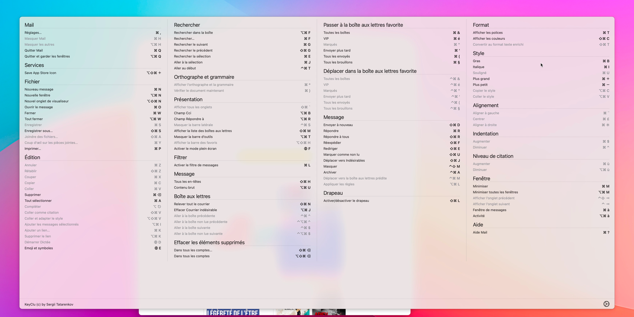The image size is (634, 317).
Task: Select Quitter et garder les fenêtres
Action: tap(93, 56)
